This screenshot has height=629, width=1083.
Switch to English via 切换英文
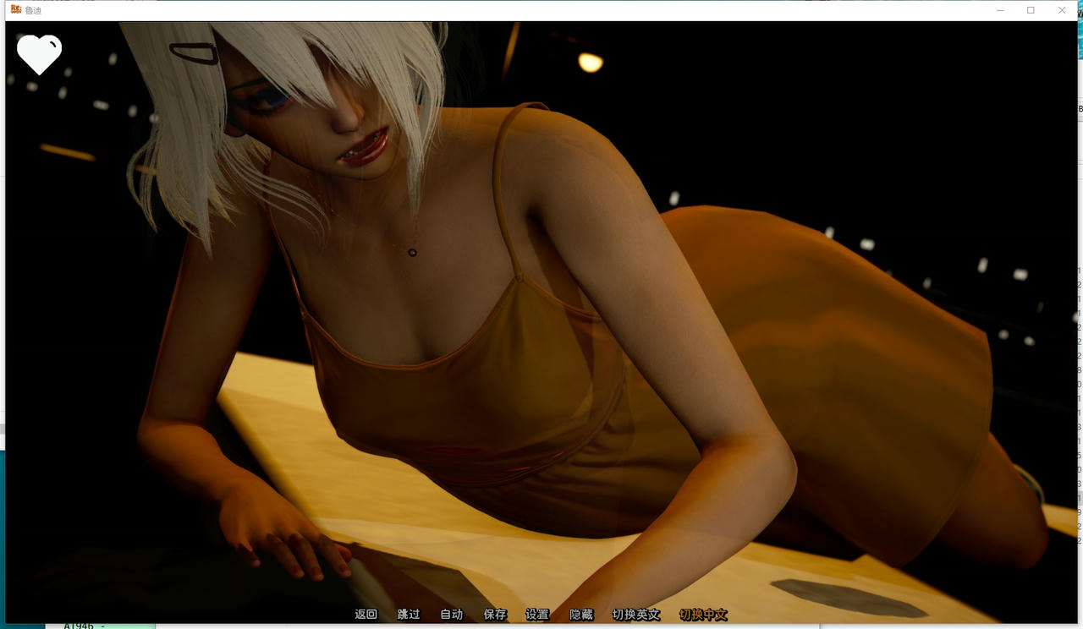coord(635,615)
